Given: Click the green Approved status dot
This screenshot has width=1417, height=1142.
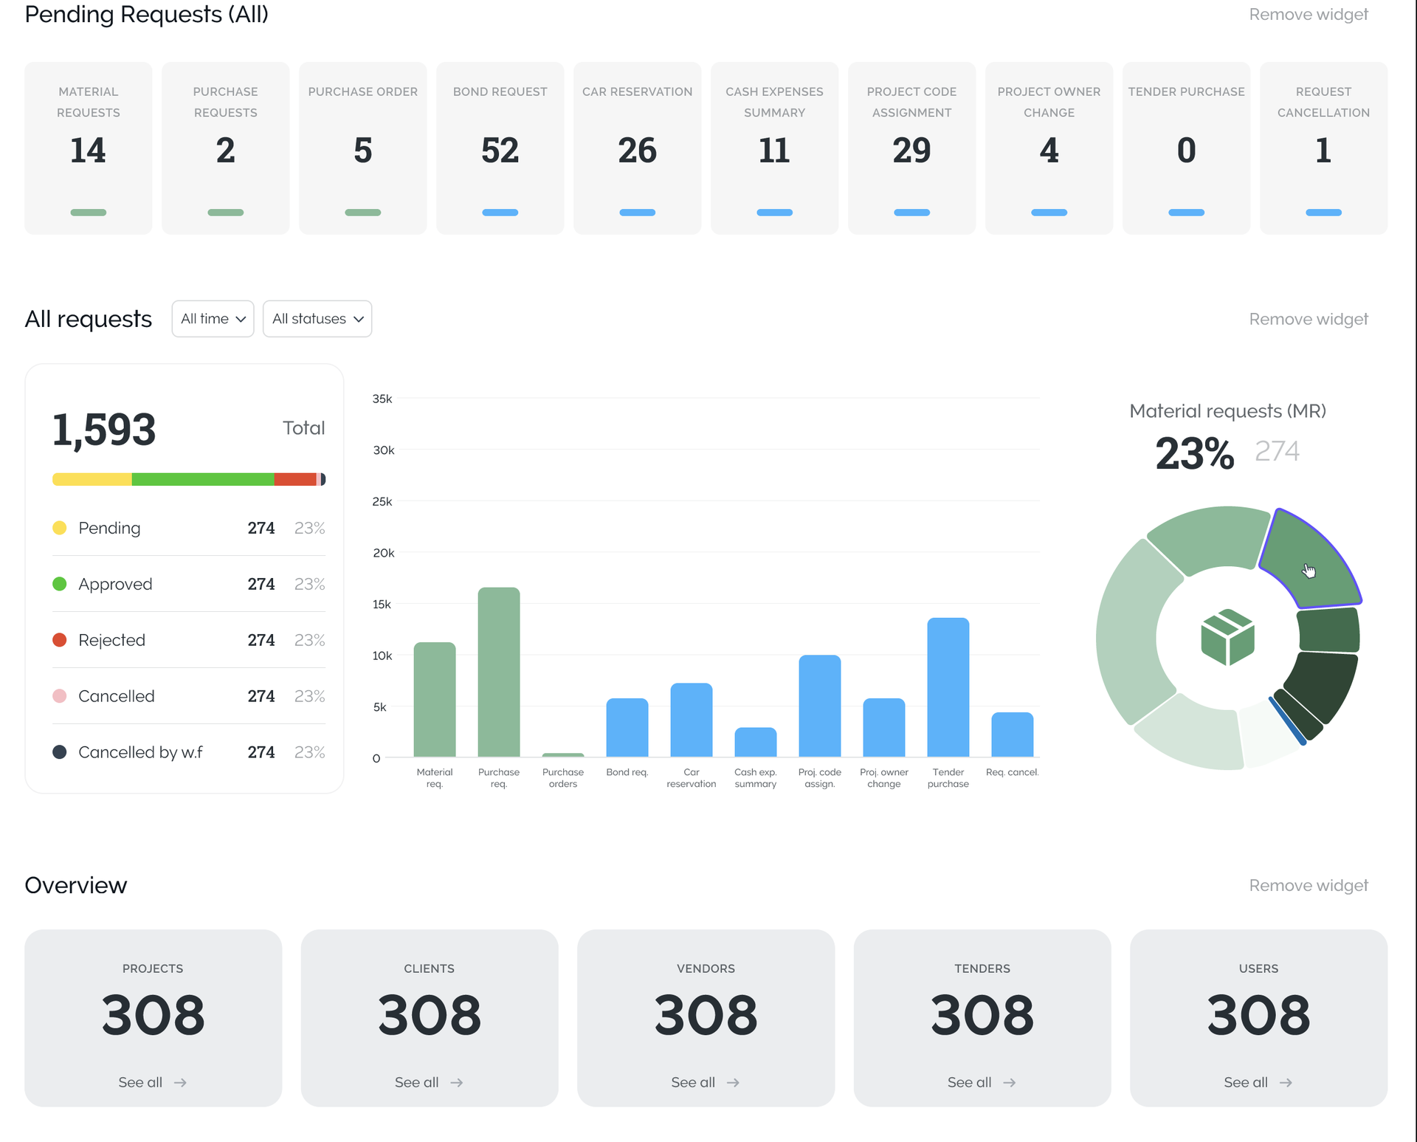Looking at the screenshot, I should coord(60,584).
